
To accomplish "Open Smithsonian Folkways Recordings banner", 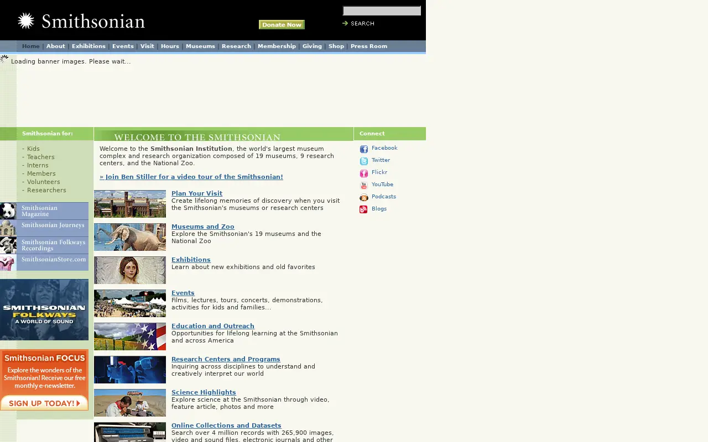I will (44, 245).
